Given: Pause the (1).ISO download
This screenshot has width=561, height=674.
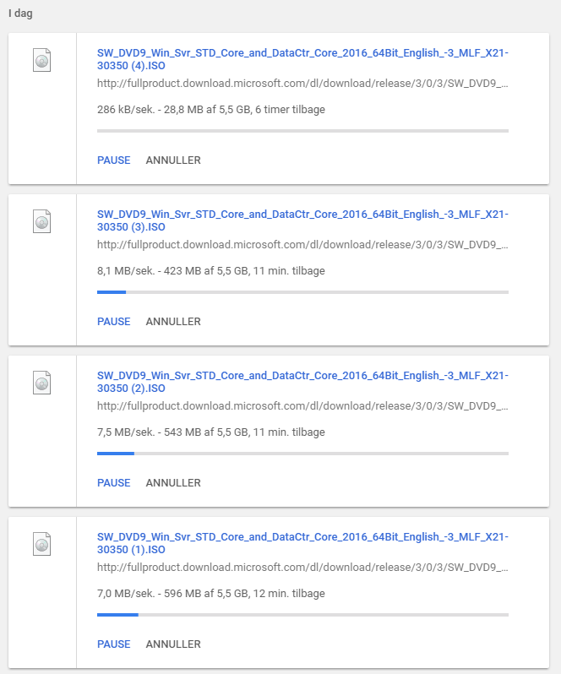Looking at the screenshot, I should point(113,644).
